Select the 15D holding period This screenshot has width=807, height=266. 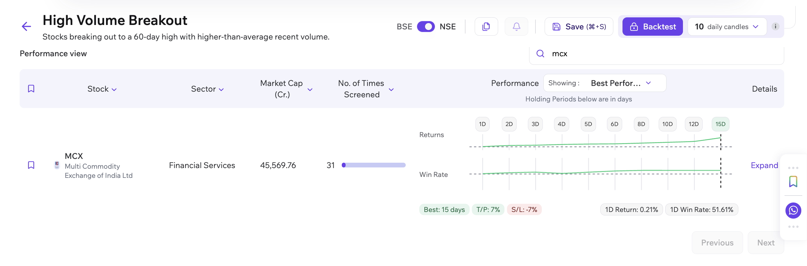tap(720, 124)
